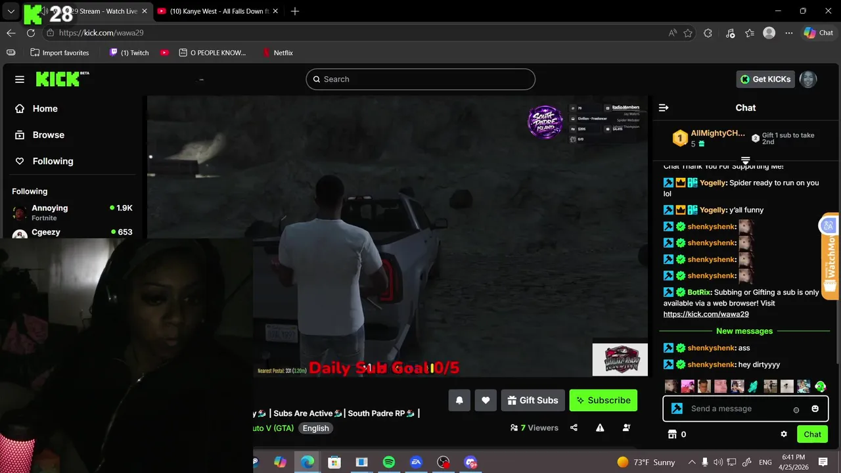Reload the page
This screenshot has width=841, height=473.
click(31, 33)
